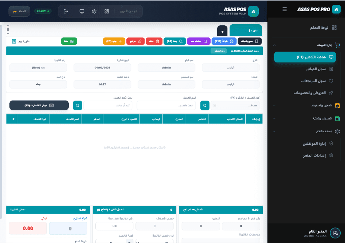
Task: Click the خصم الأصناف items discount field
Action: coord(154,226)
